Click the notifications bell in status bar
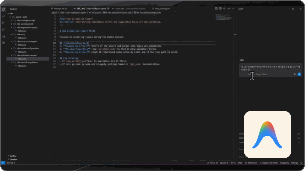This screenshot has height=171, width=305. pos(302,163)
